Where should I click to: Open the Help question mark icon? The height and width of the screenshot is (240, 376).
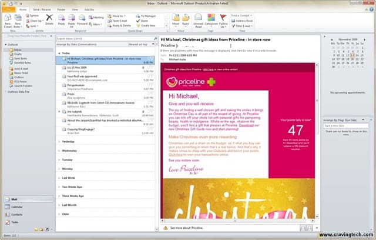[x=371, y=9]
